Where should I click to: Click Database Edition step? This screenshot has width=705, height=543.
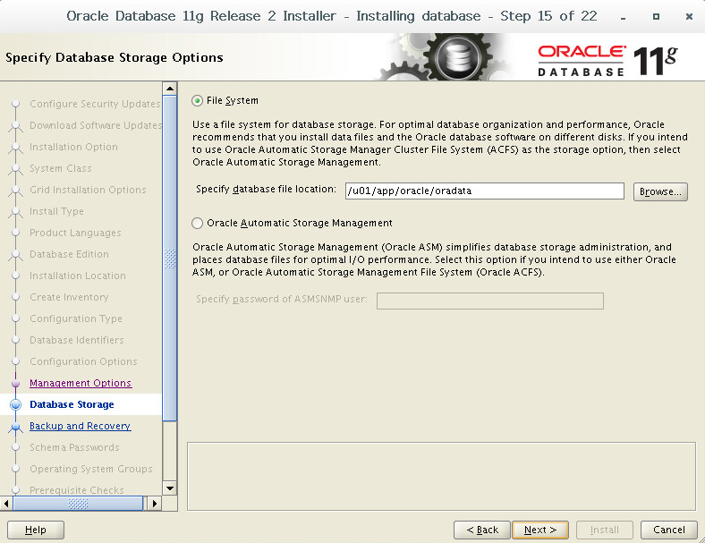click(x=69, y=254)
